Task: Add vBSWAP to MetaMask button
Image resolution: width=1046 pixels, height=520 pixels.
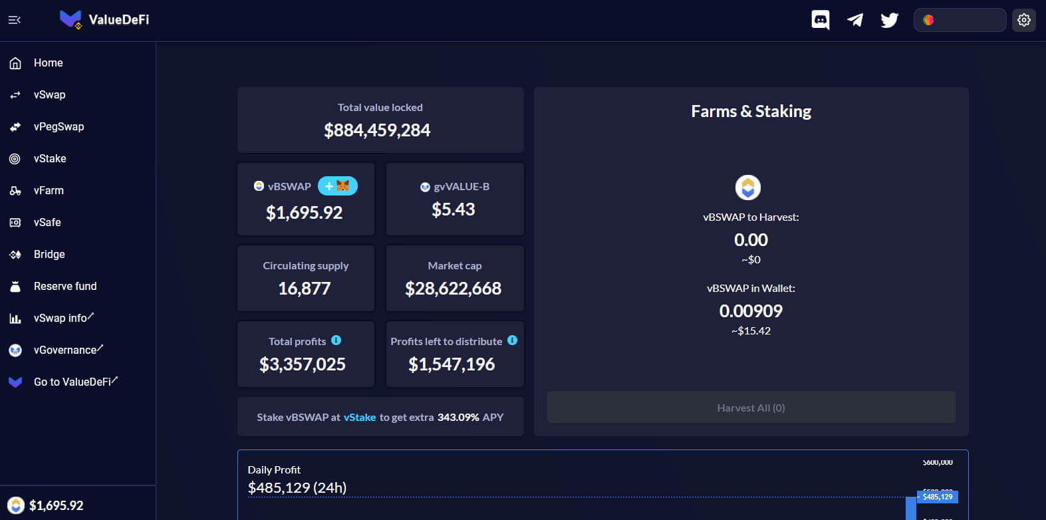Action: pyautogui.click(x=338, y=186)
